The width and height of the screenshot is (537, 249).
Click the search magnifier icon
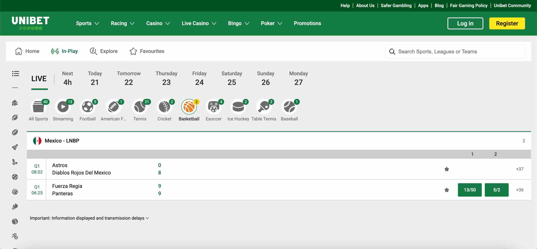click(x=392, y=51)
